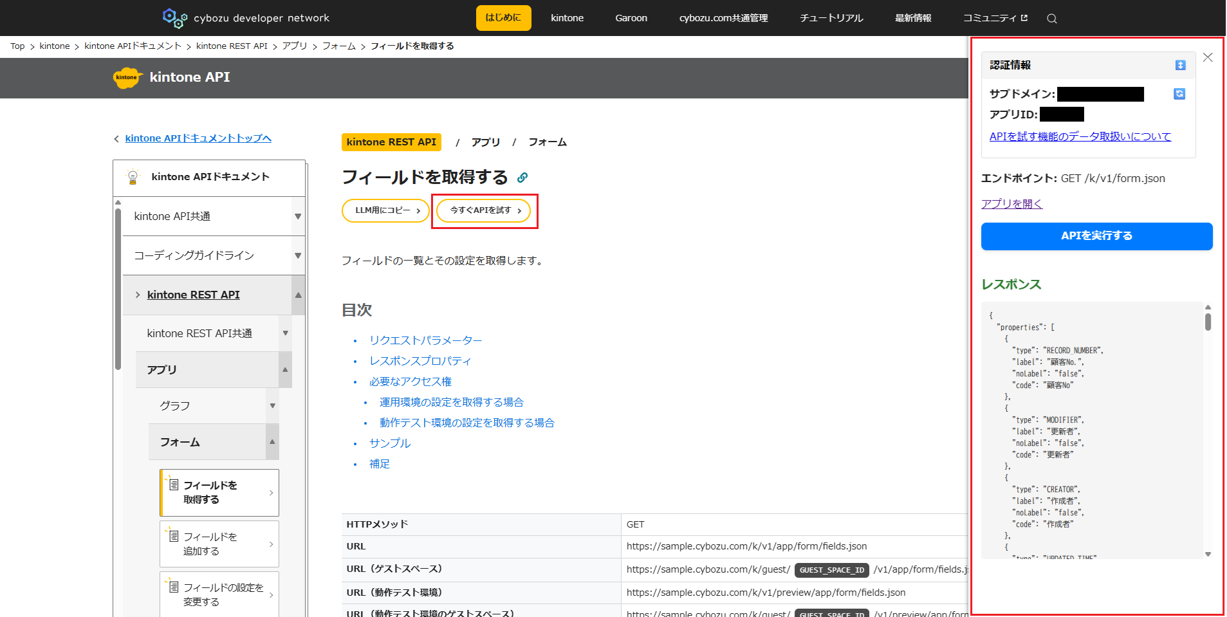Click the response panel scrollbar thumb
This screenshot has width=1227, height=617.
[1208, 322]
